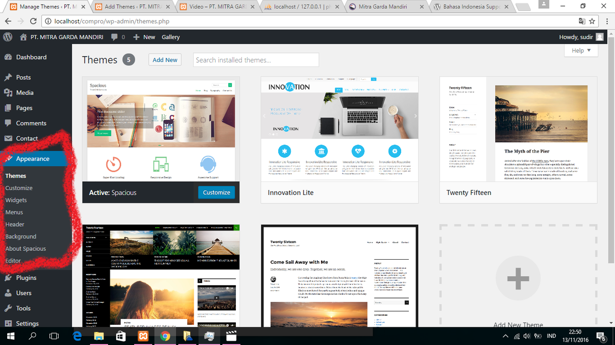Select the Twenty Fifteen theme thumbnail
The width and height of the screenshot is (615, 345).
point(518,129)
